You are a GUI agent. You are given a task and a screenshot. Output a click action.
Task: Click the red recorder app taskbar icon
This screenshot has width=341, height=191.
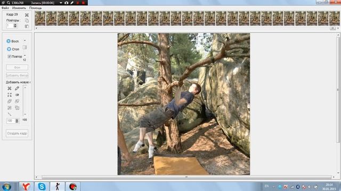tap(73, 186)
